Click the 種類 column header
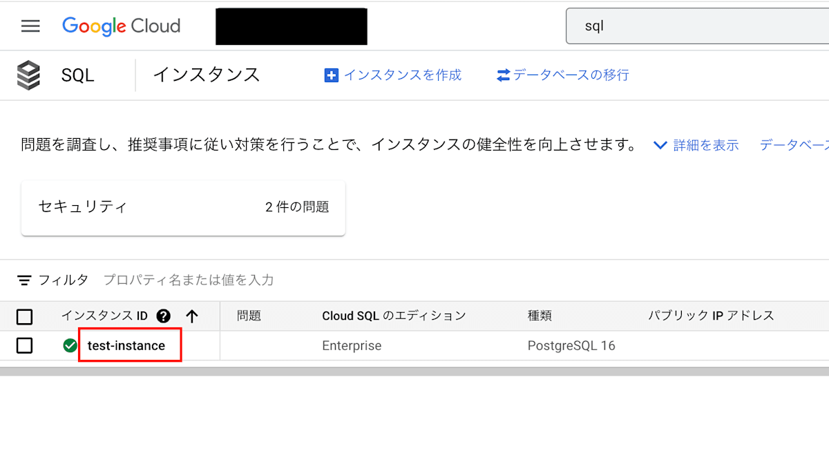Viewport: 829px width, 462px height. pyautogui.click(x=540, y=316)
